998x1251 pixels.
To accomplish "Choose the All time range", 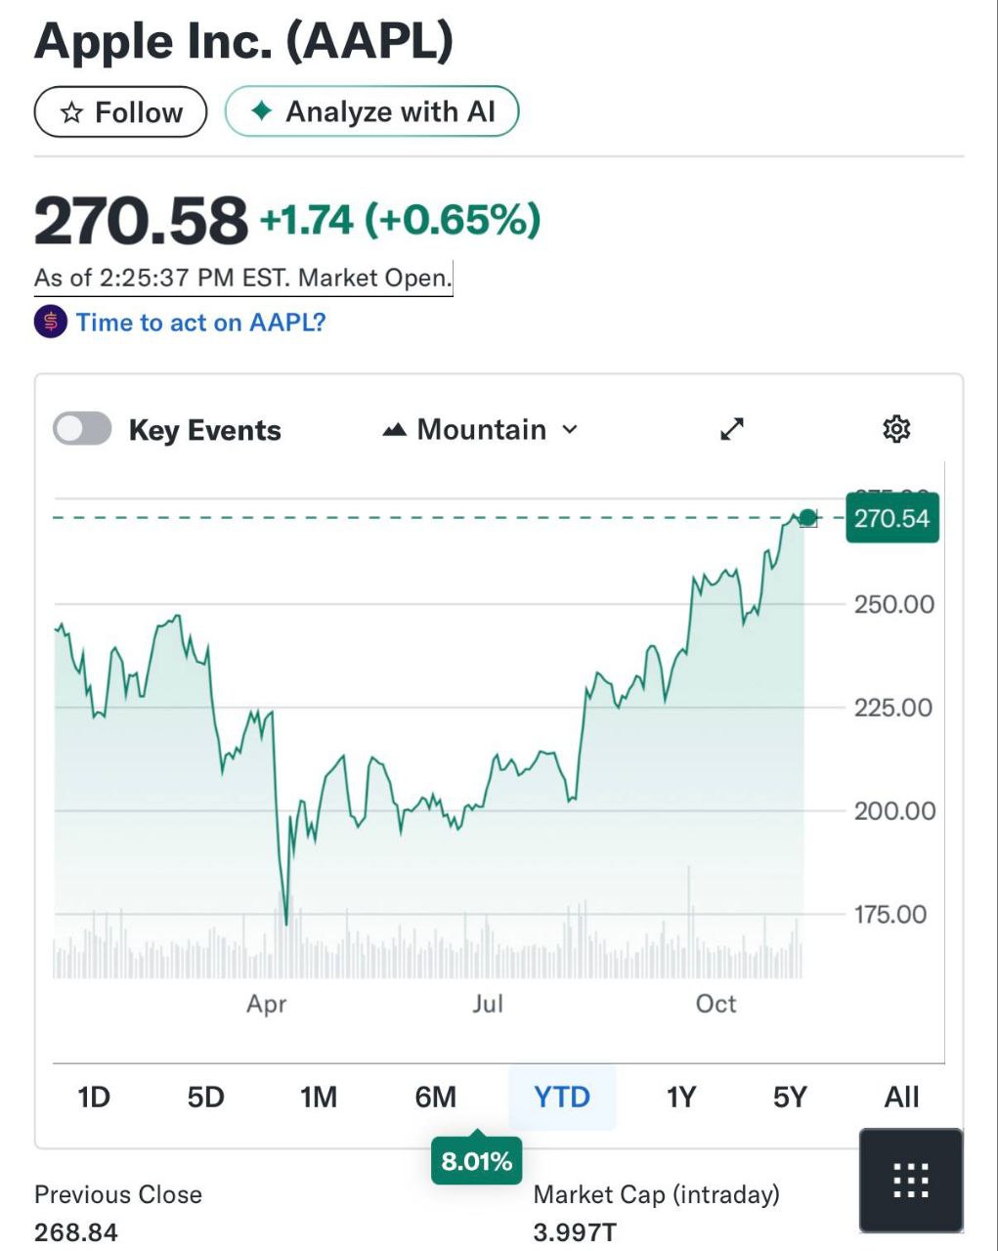I will (x=901, y=1097).
